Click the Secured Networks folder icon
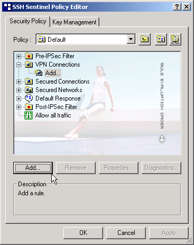The height and width of the screenshot is (245, 194). coord(29,90)
